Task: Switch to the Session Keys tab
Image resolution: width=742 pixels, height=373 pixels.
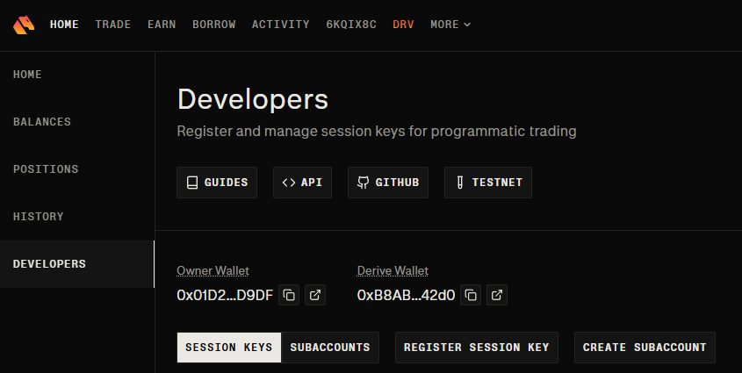Action: coord(229,348)
